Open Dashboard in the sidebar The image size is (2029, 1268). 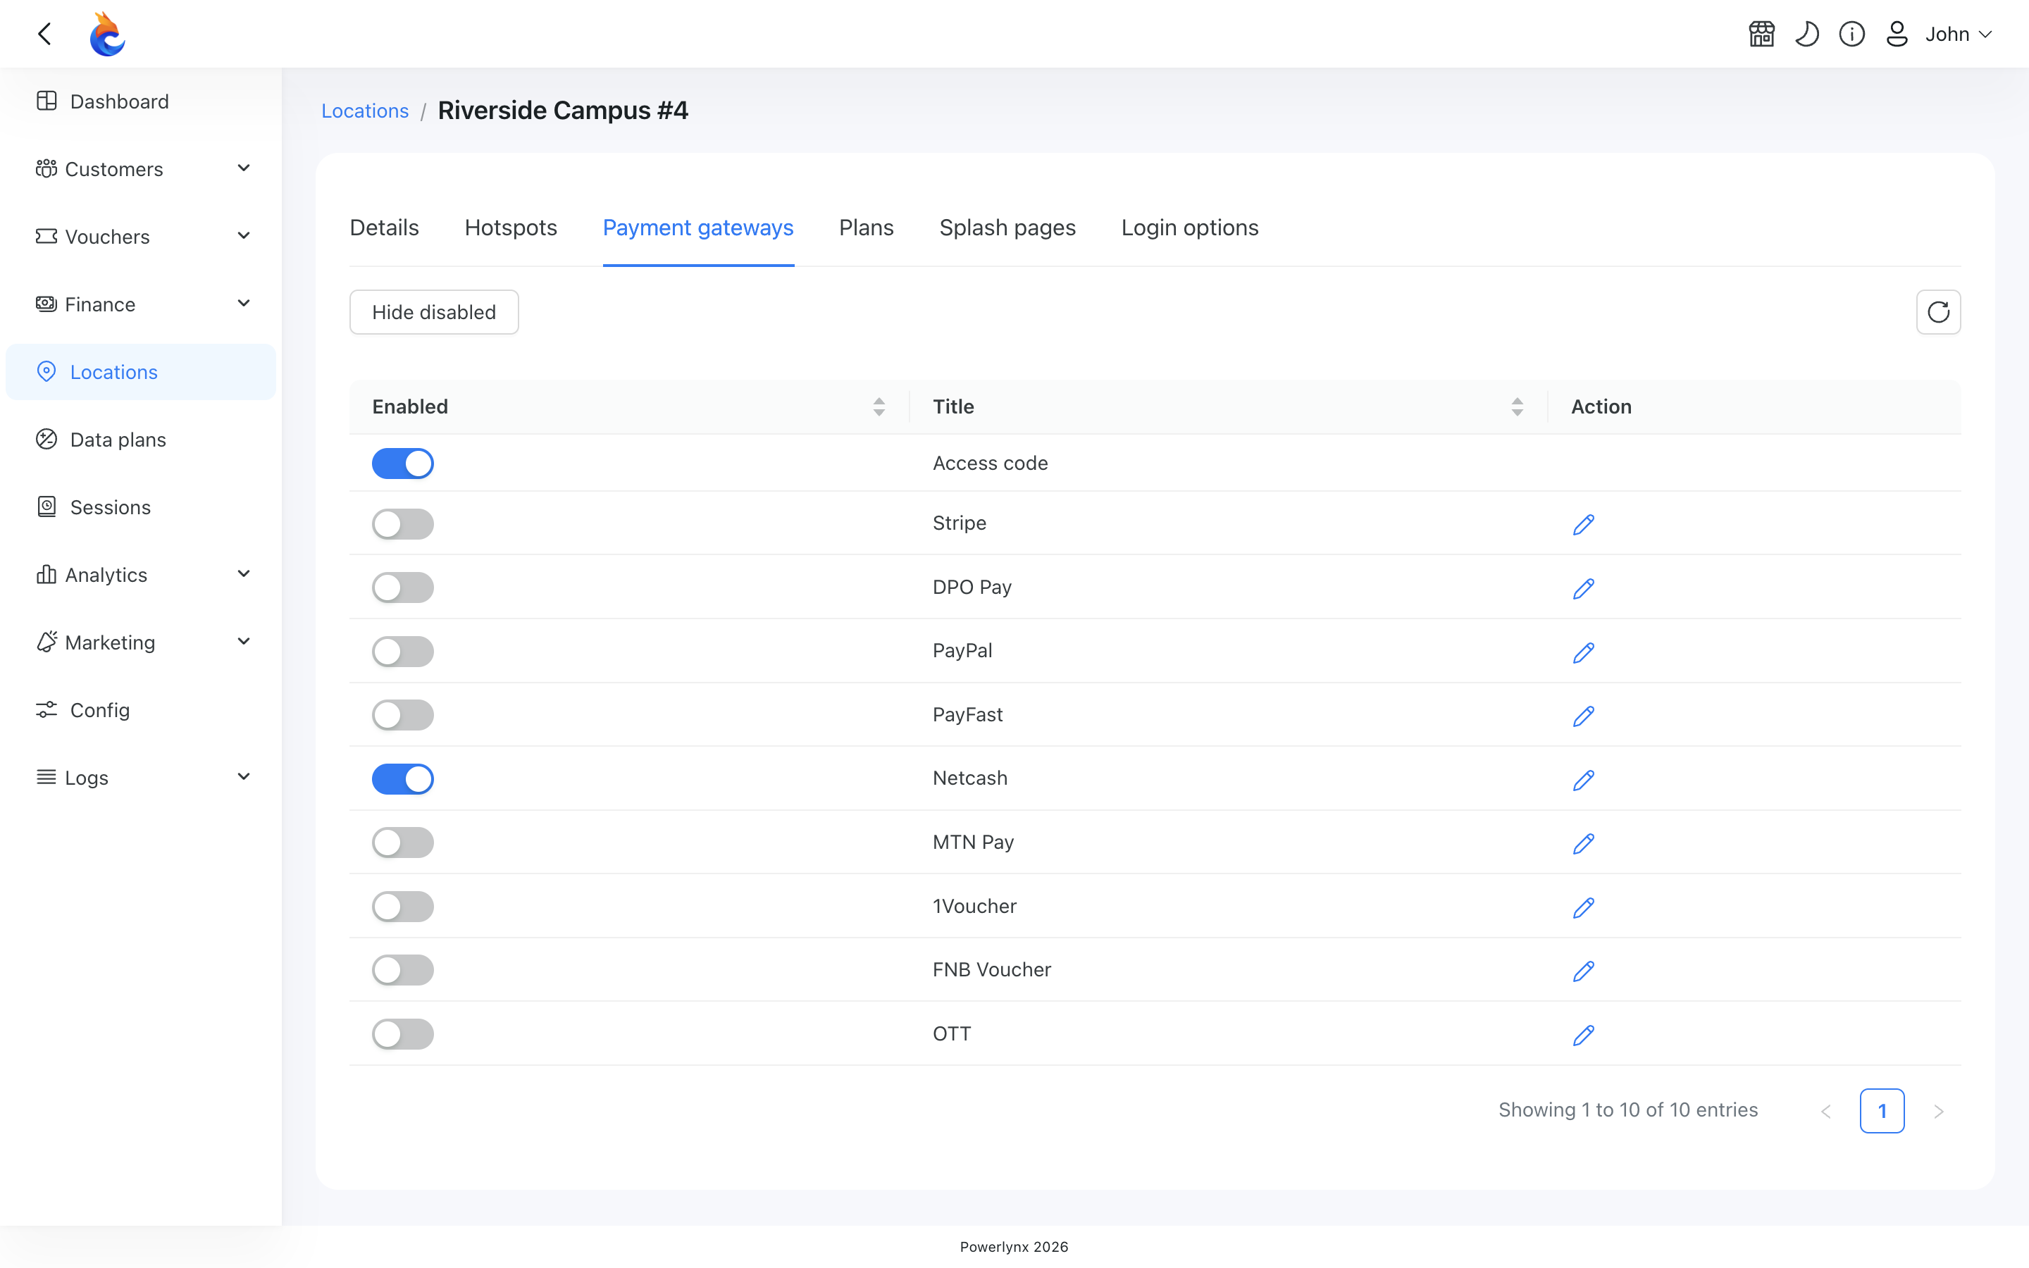pos(141,101)
